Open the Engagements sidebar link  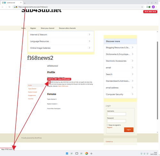coord(32,95)
